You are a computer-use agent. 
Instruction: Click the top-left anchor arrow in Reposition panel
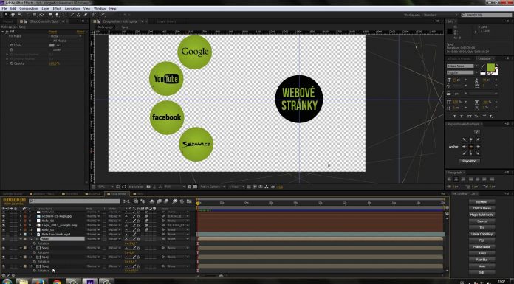(x=465, y=139)
